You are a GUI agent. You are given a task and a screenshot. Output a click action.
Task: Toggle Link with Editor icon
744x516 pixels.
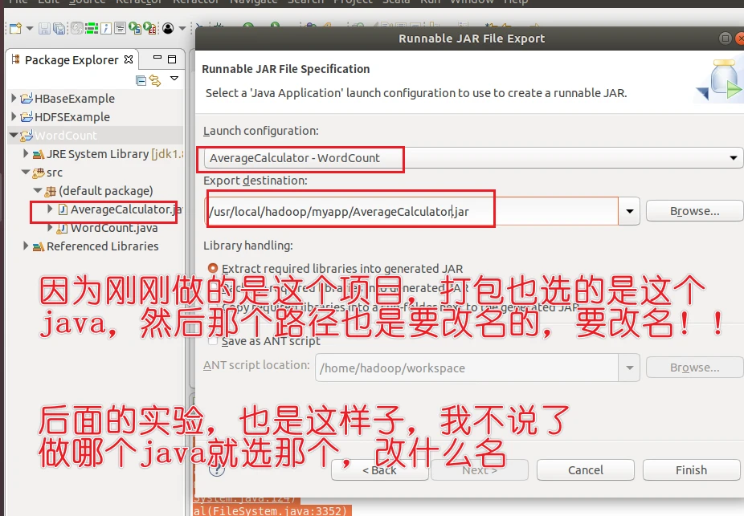pos(155,79)
